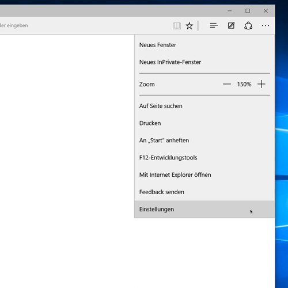Open F12-Entwicklungstools

coord(204,158)
